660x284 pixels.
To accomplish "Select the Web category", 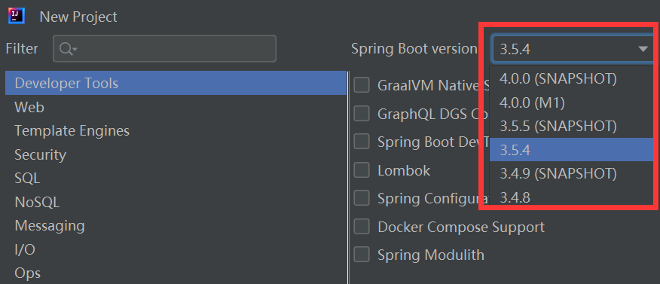I will pos(176,107).
